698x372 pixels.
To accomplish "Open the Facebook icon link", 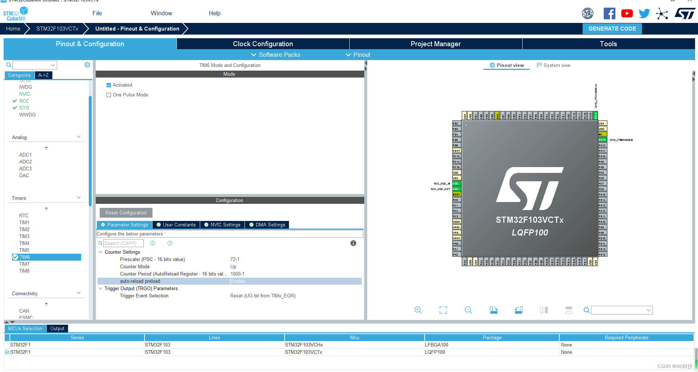I will [x=609, y=13].
